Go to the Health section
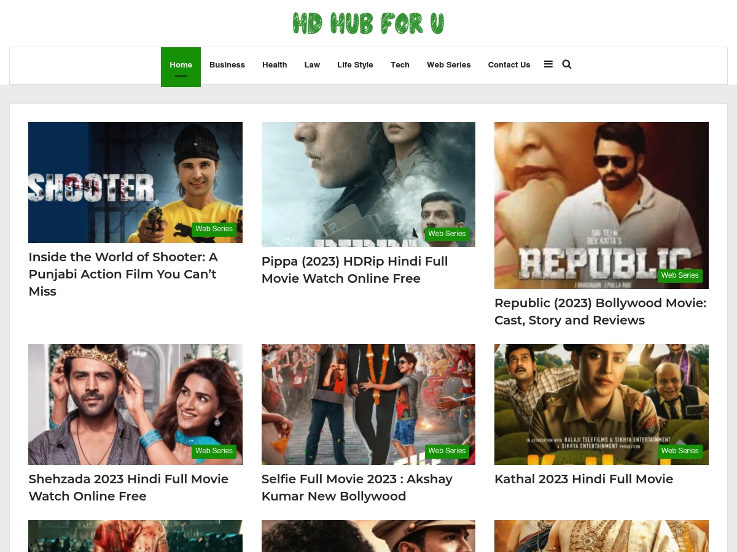This screenshot has width=737, height=552. tap(275, 65)
